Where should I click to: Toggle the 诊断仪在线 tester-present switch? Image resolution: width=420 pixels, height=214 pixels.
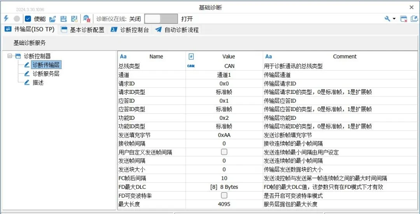(x=161, y=19)
